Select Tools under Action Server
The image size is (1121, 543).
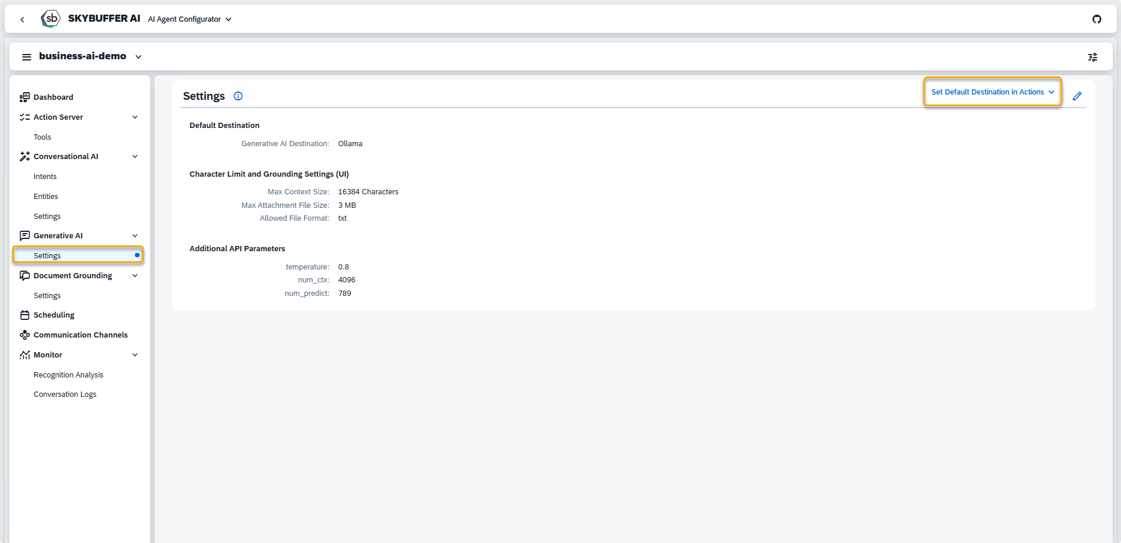(42, 137)
